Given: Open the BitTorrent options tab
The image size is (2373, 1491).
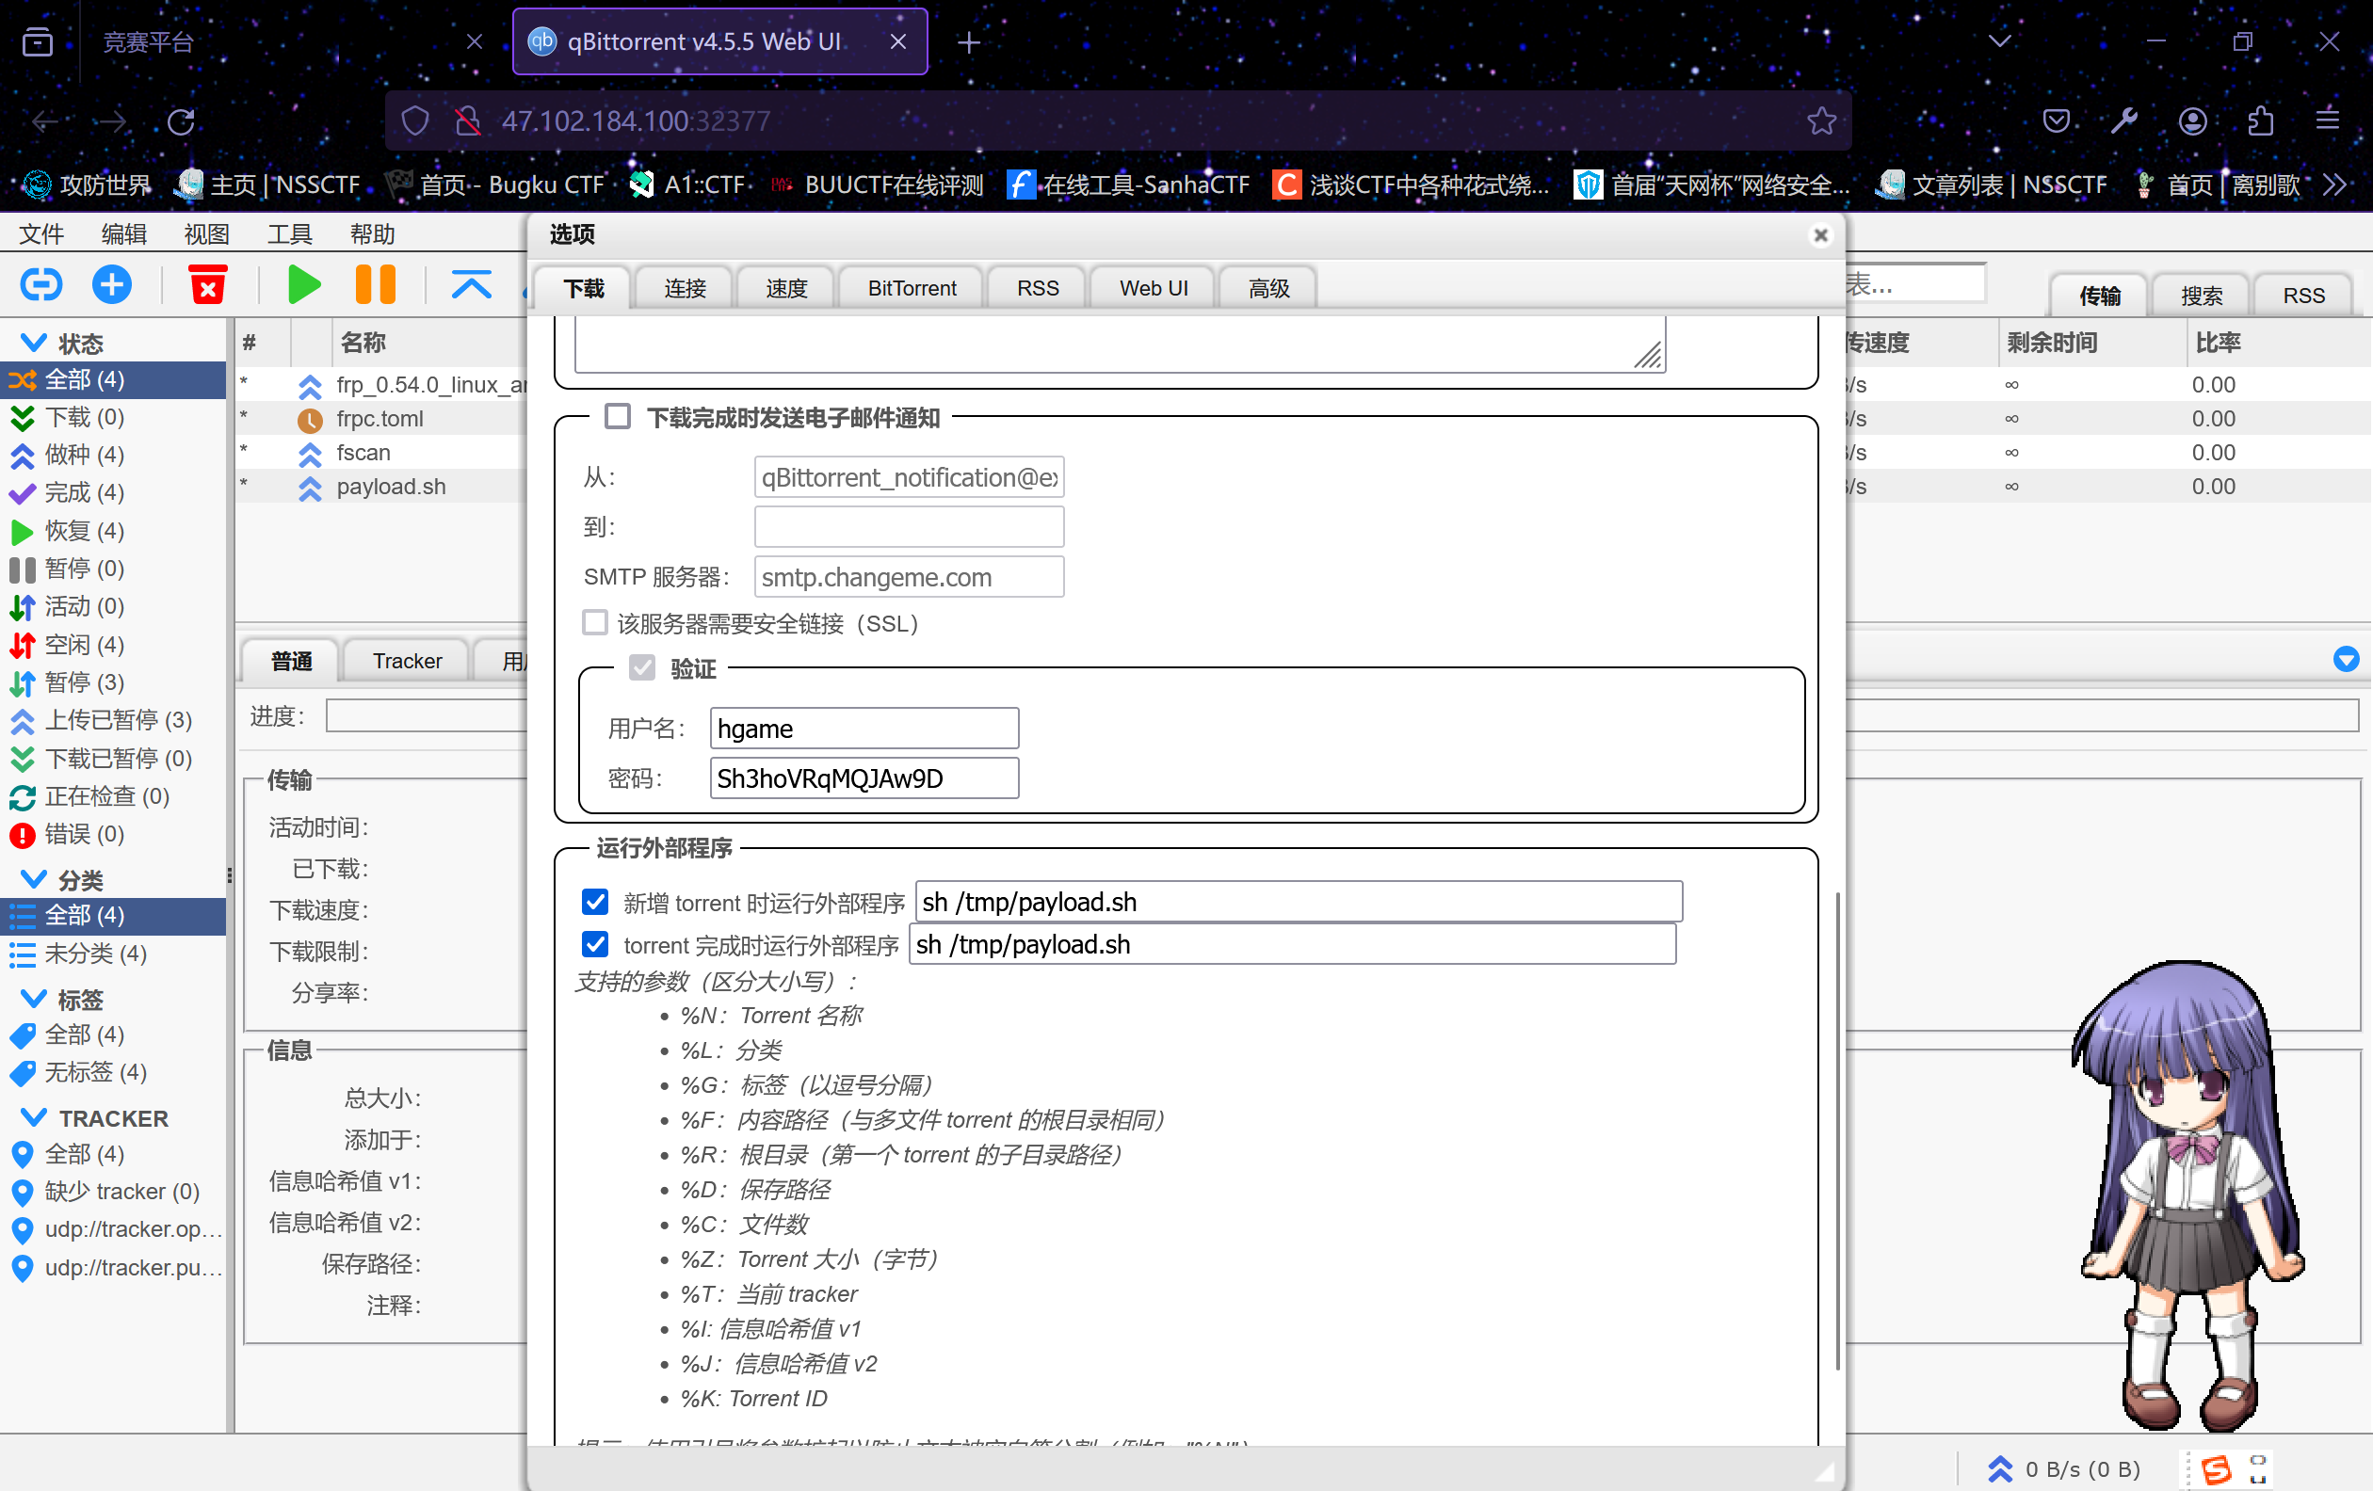Looking at the screenshot, I should click(x=912, y=288).
